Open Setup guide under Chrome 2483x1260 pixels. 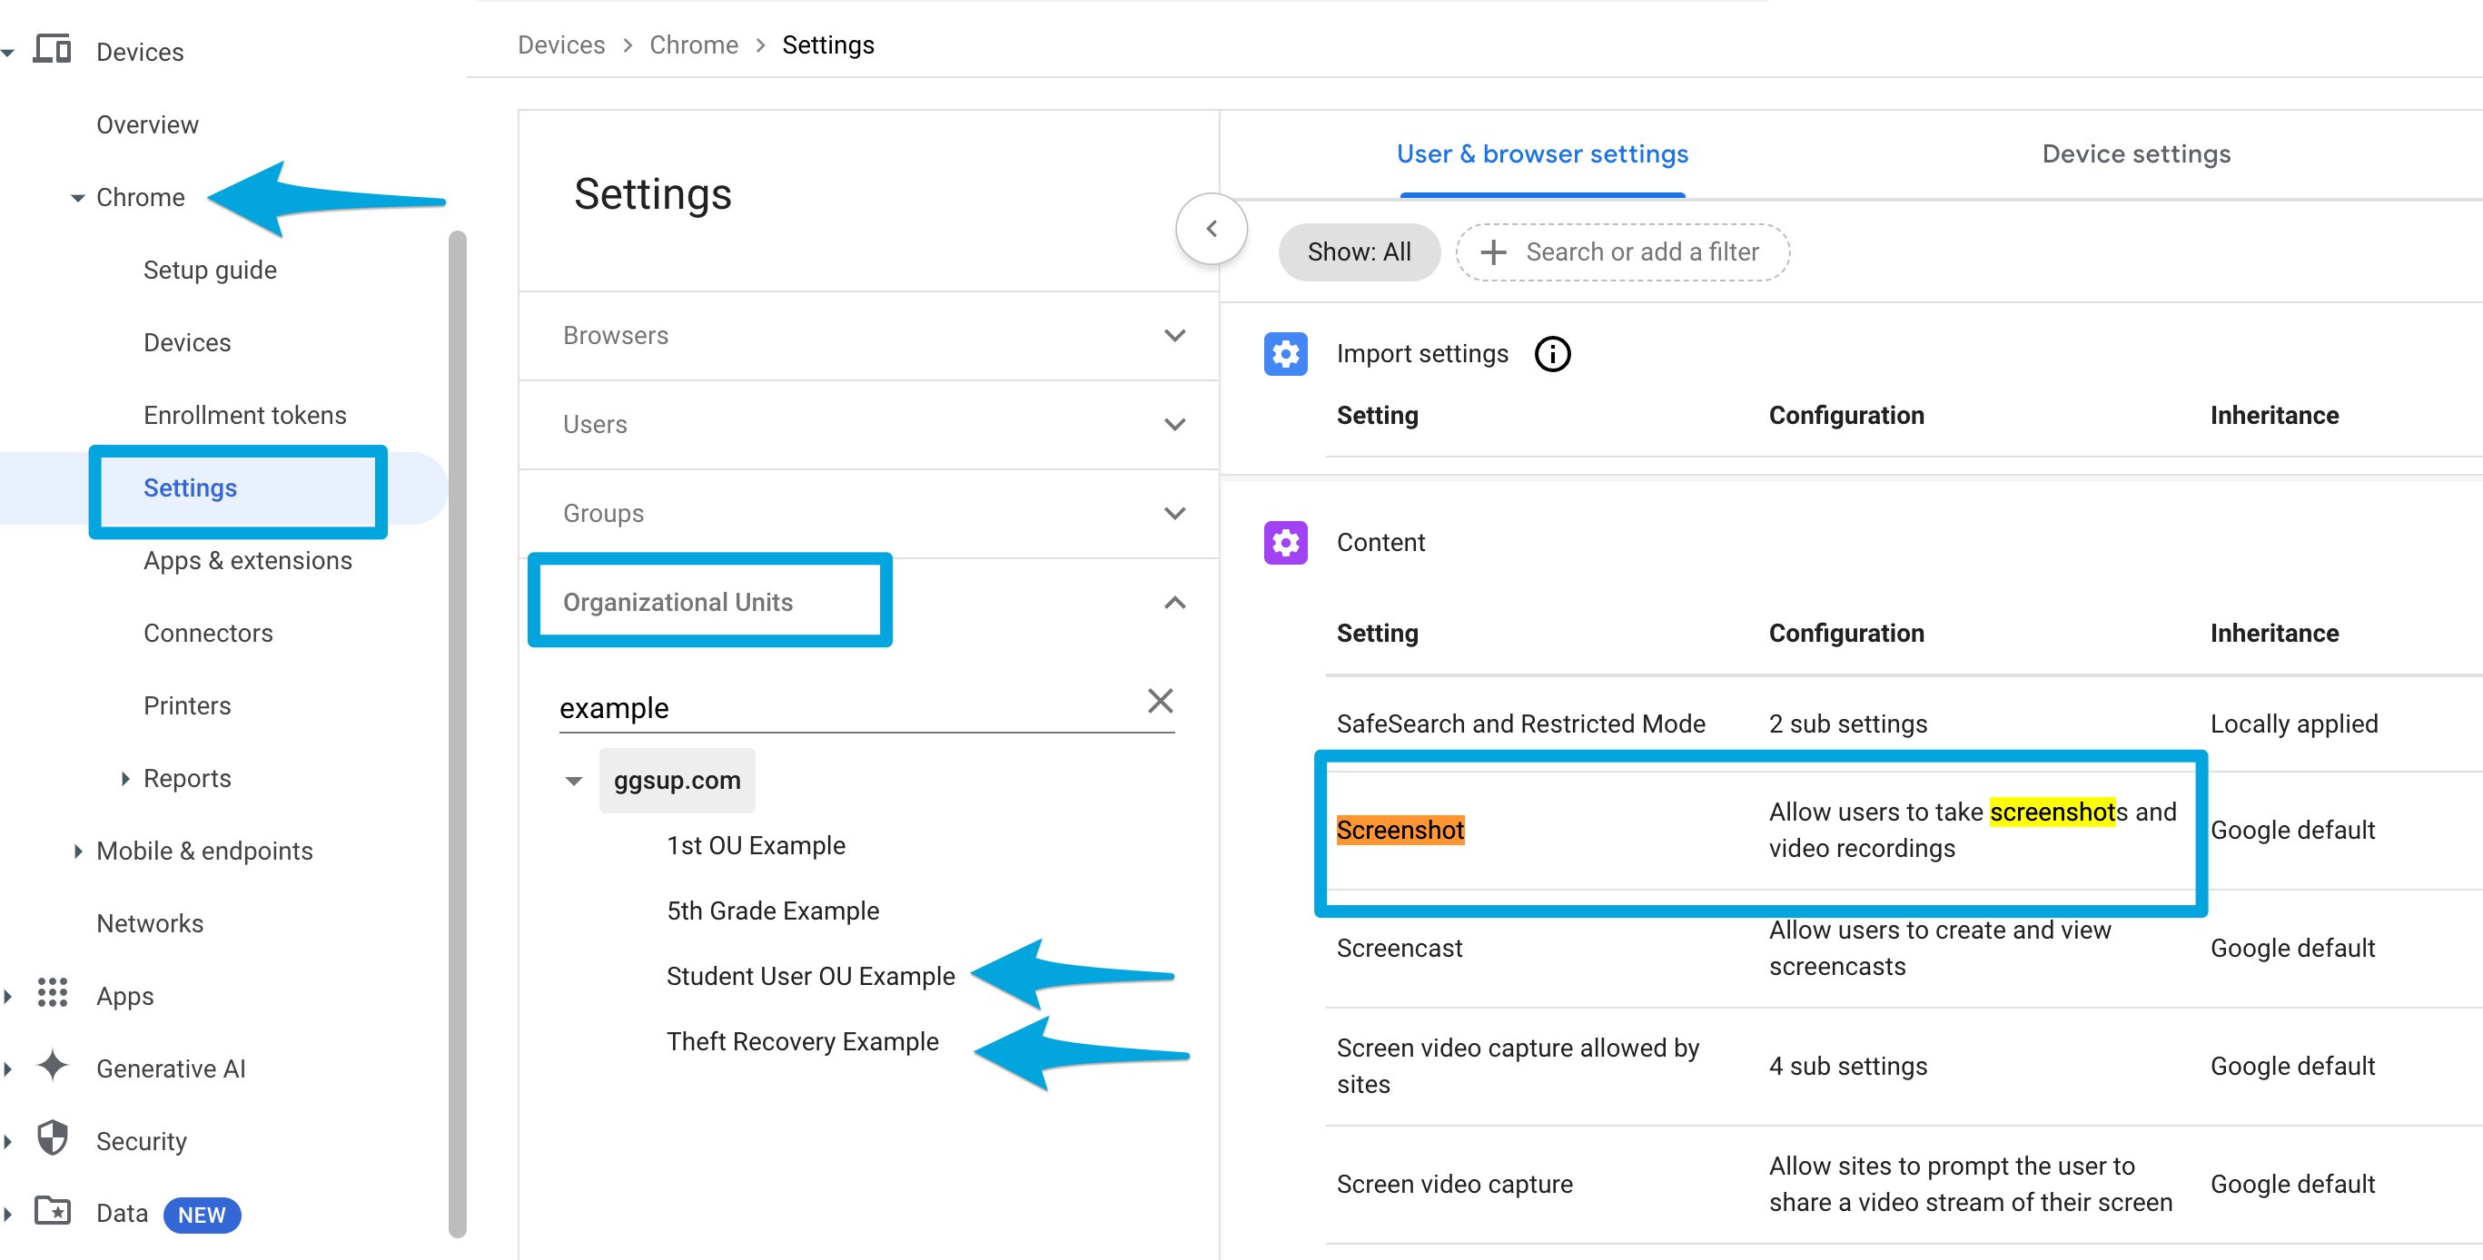pos(210,271)
